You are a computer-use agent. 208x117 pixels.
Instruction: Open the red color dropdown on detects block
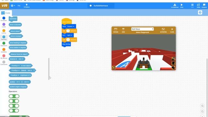pos(30,71)
